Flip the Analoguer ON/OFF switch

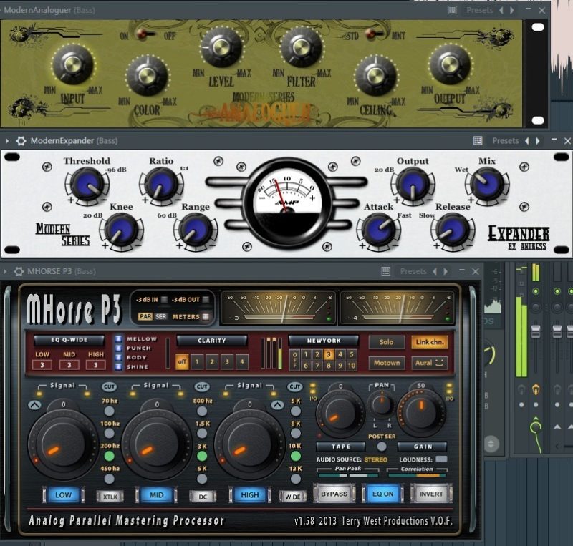point(146,35)
